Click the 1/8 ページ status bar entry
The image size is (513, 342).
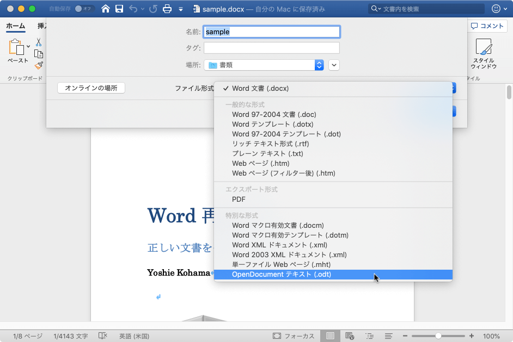coord(27,336)
